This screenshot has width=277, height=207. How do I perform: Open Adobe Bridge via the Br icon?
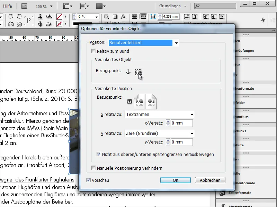(x=24, y=6)
